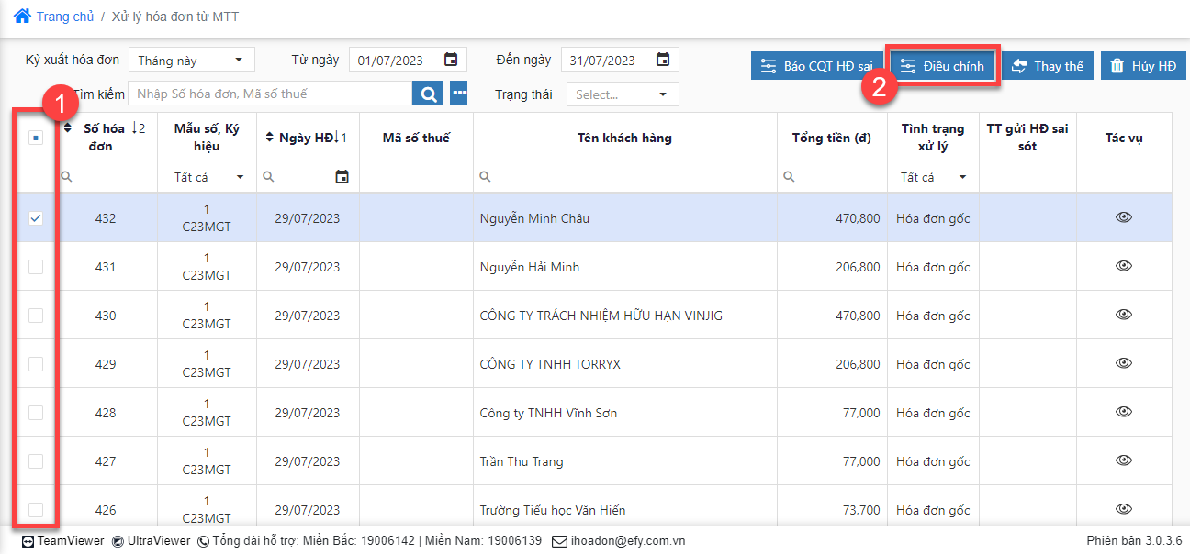Open calendar picker for Từ ngày

coord(451,60)
